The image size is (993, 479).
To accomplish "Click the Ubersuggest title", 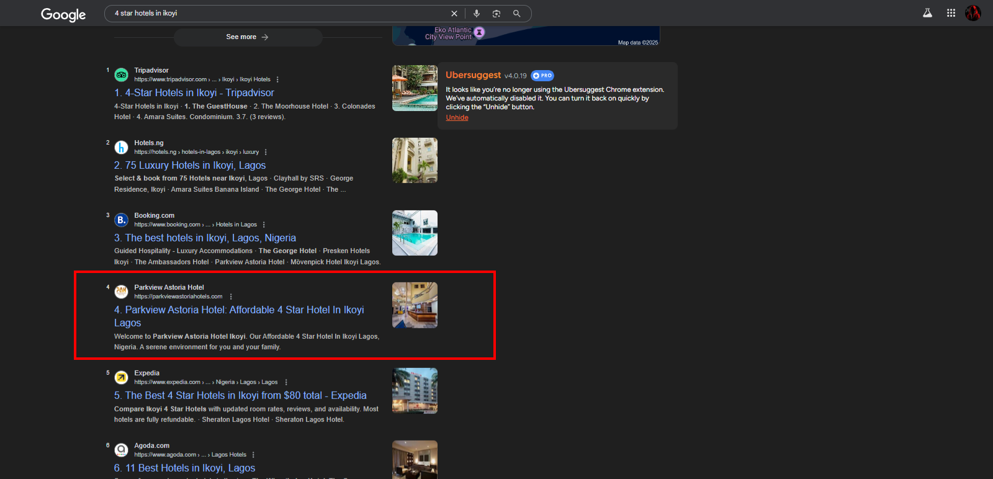I will pos(473,75).
